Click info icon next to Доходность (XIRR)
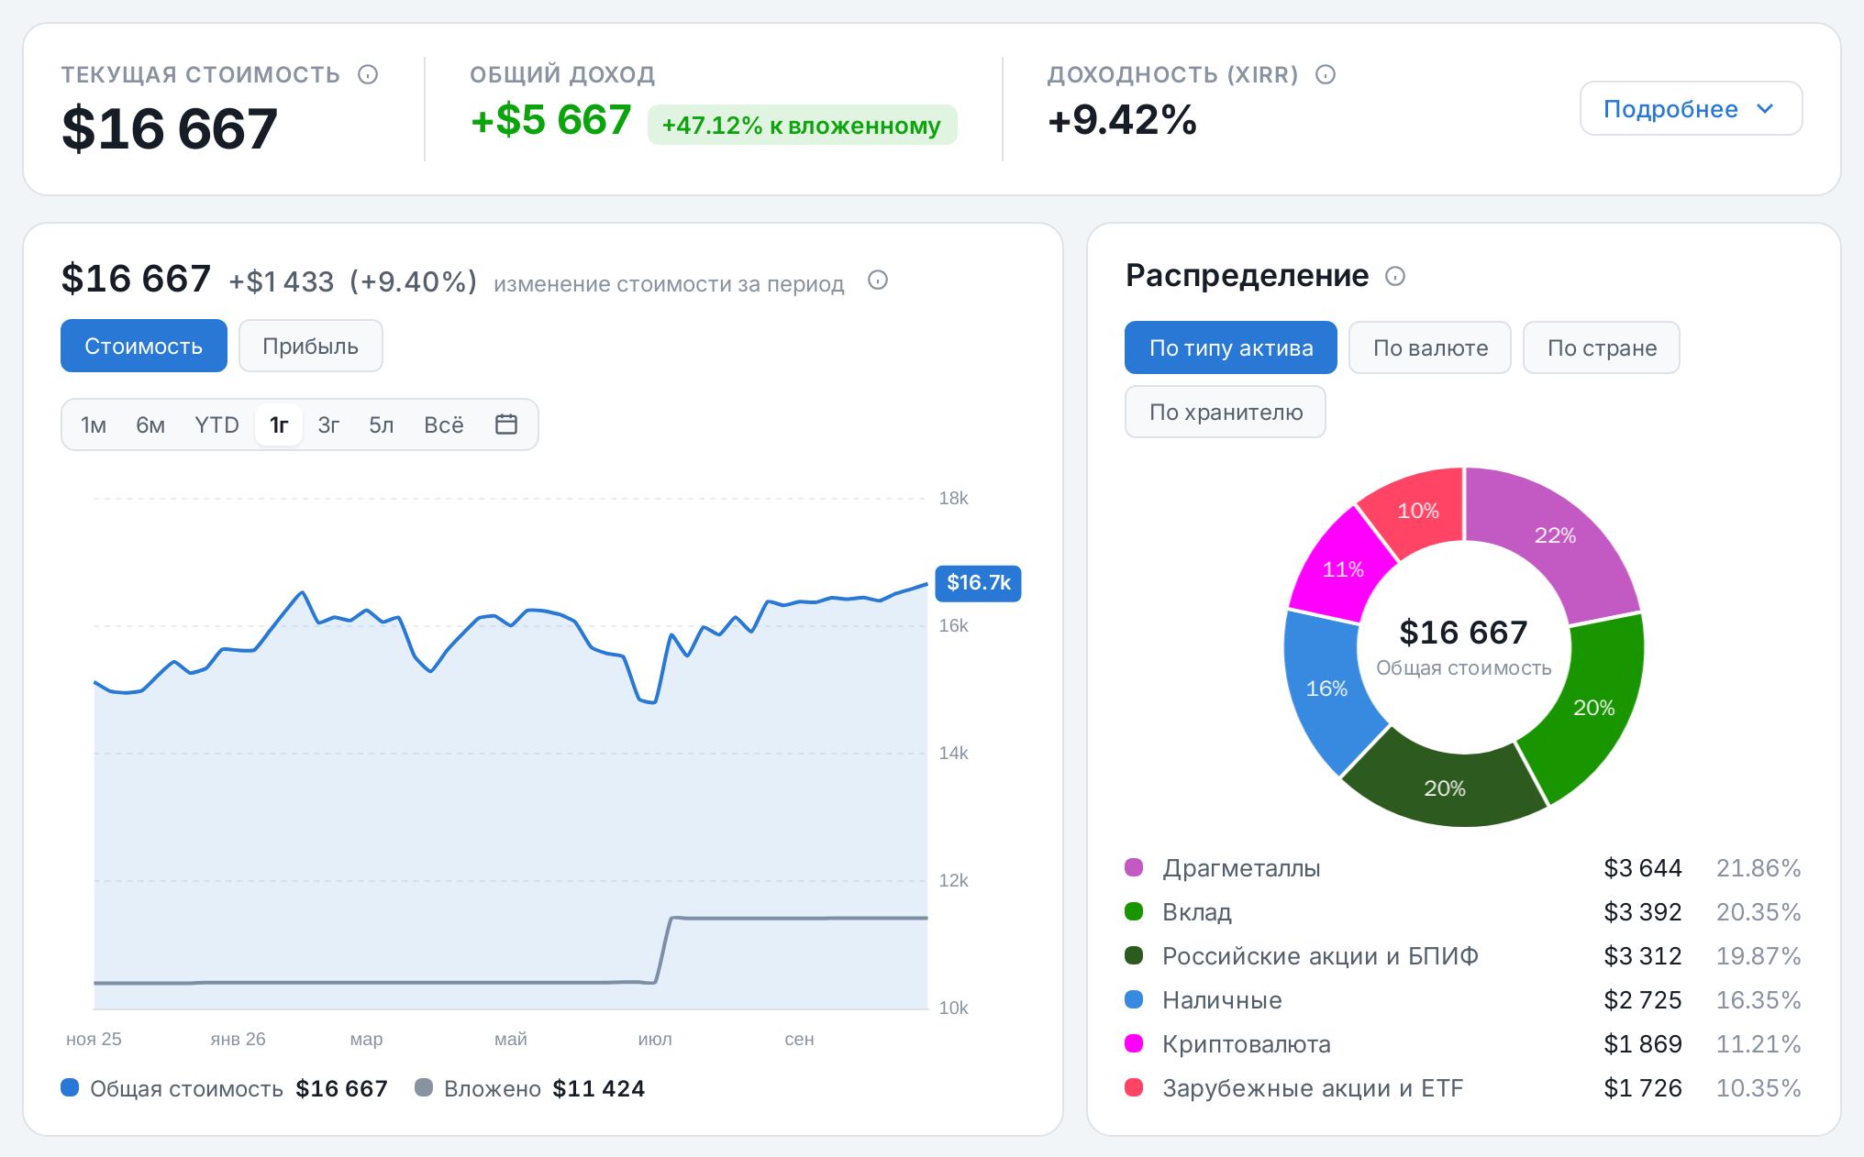This screenshot has width=1864, height=1157. [x=1326, y=74]
